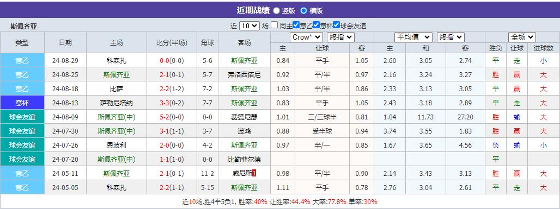Screen dimensions: 560x209
Task: Click the corner count 5-15
Action: [x=208, y=188]
